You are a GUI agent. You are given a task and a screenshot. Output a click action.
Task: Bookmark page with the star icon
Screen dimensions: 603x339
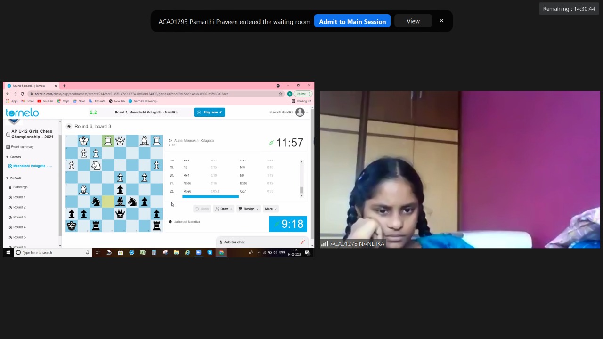(x=281, y=94)
